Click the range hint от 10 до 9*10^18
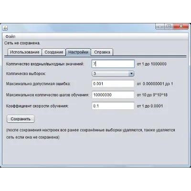The height and width of the screenshot is (191, 191). (152, 95)
